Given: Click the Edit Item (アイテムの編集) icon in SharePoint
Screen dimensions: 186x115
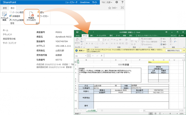Looking at the screenshot, I should pyautogui.click(x=4, y=14).
